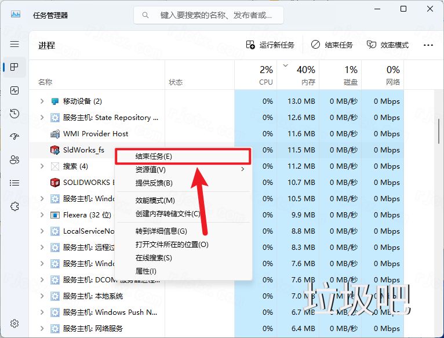Viewport: 444px width, 338px height.
Task: Expand the 搜索 (4) process group
Action: point(42,166)
